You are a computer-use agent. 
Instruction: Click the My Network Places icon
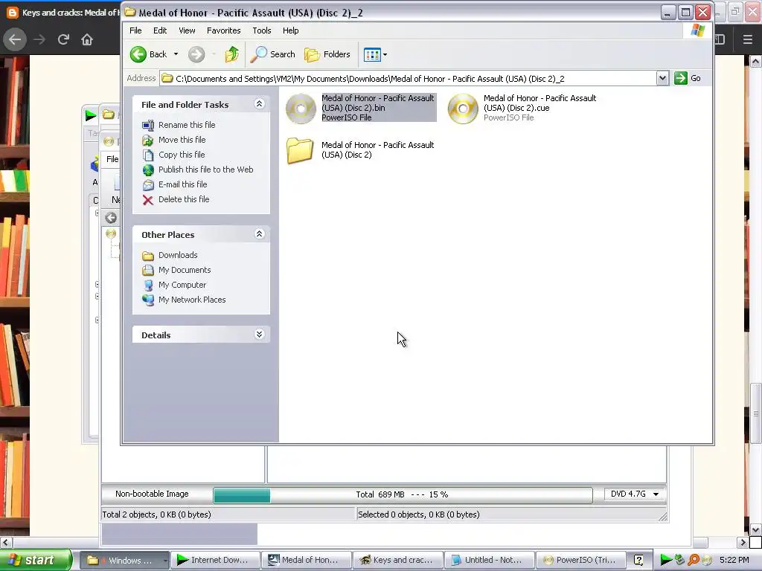point(148,300)
